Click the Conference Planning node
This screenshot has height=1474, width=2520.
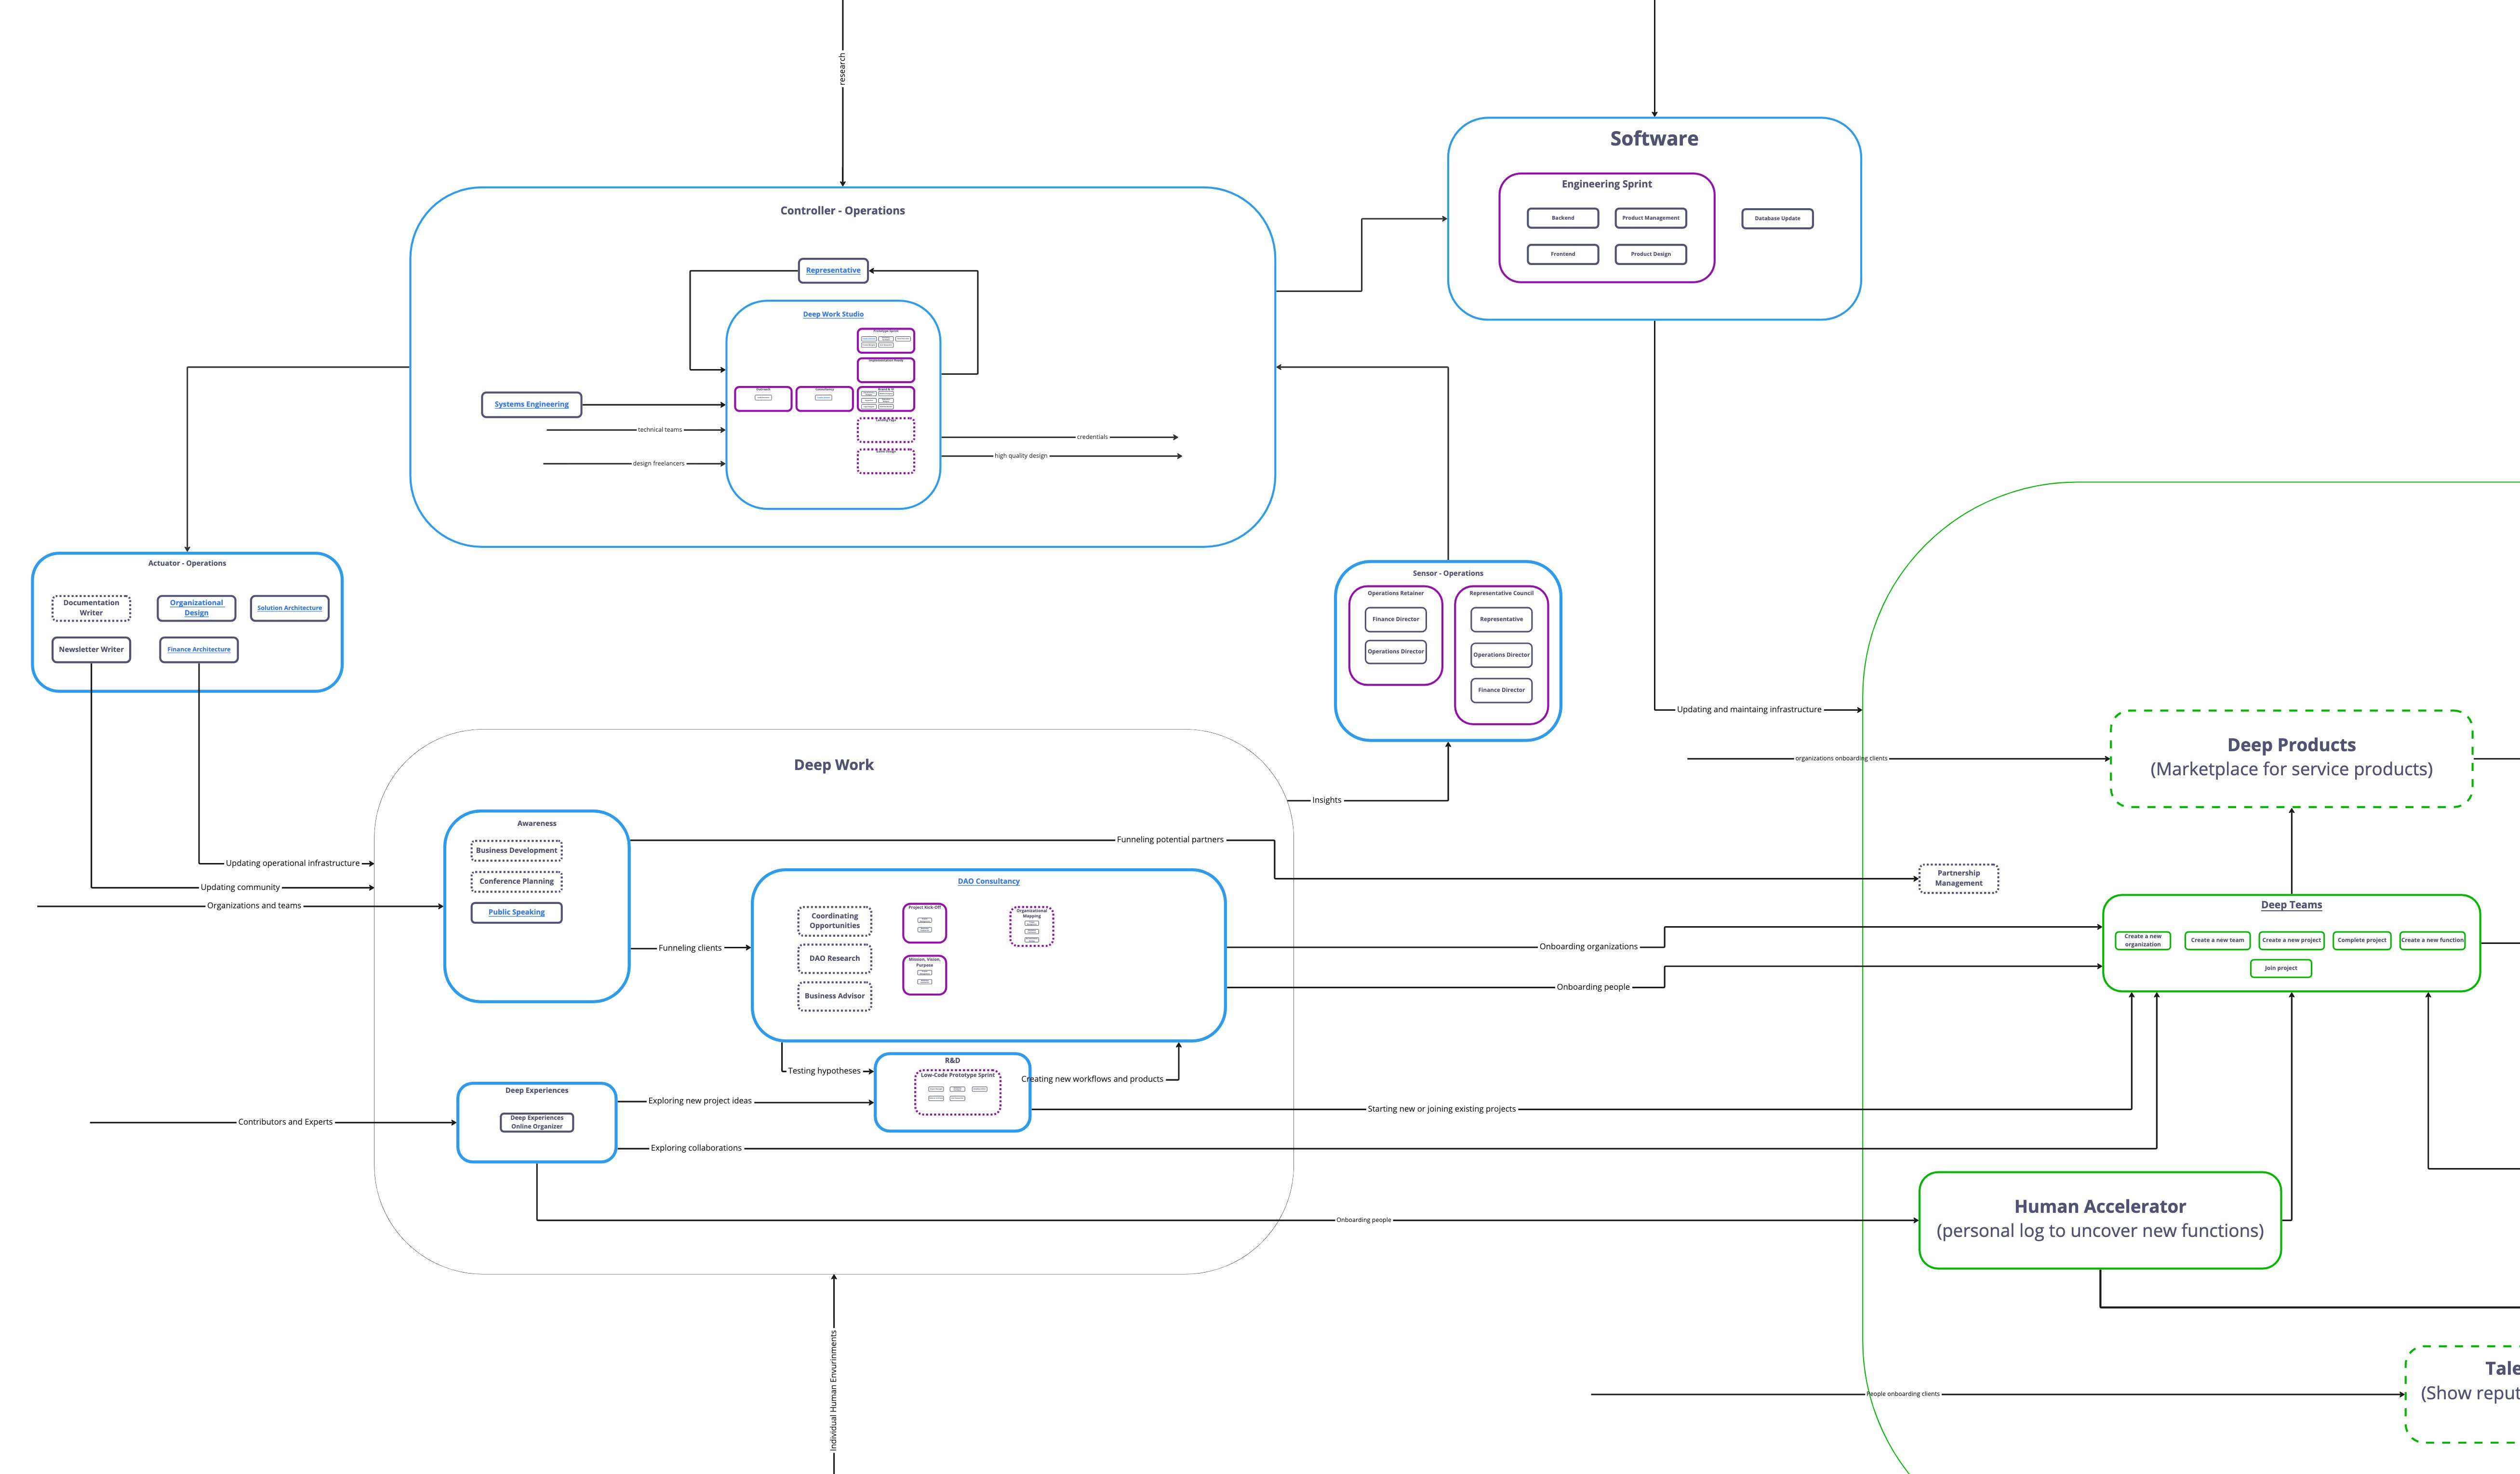coord(516,882)
